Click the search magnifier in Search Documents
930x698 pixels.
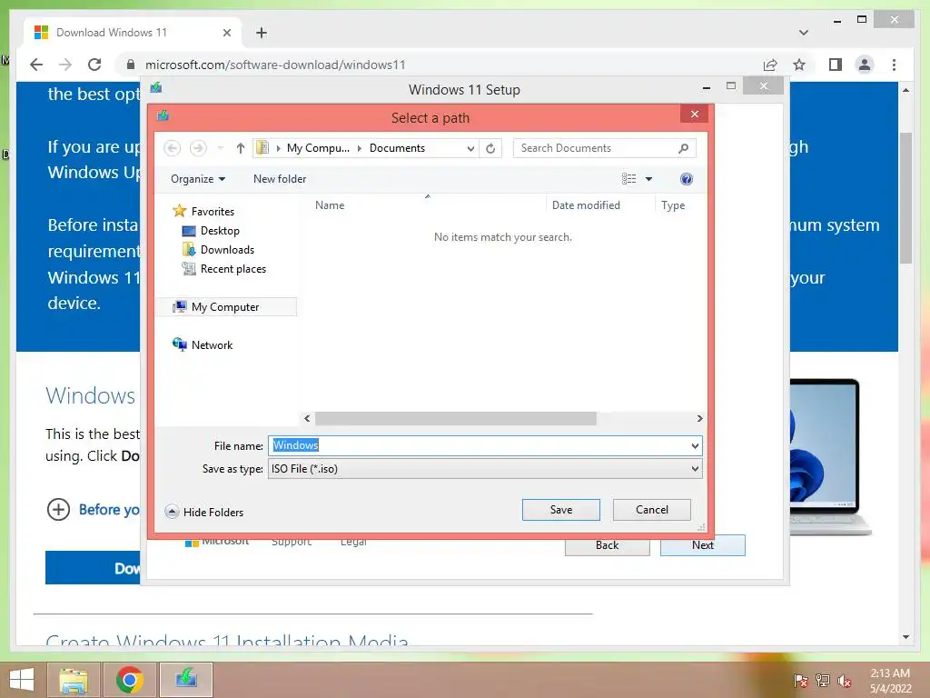683,148
